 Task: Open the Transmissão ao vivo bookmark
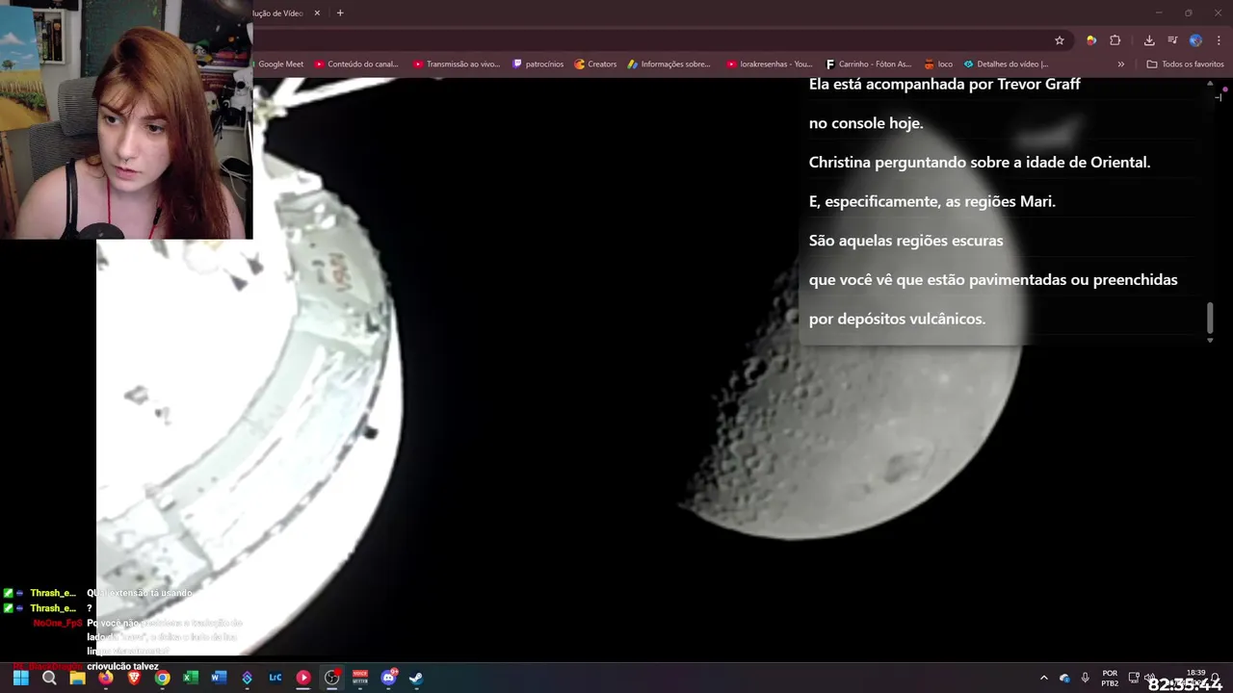[457, 64]
